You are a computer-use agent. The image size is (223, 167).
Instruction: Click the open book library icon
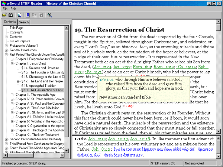pyautogui.click(x=11, y=15)
